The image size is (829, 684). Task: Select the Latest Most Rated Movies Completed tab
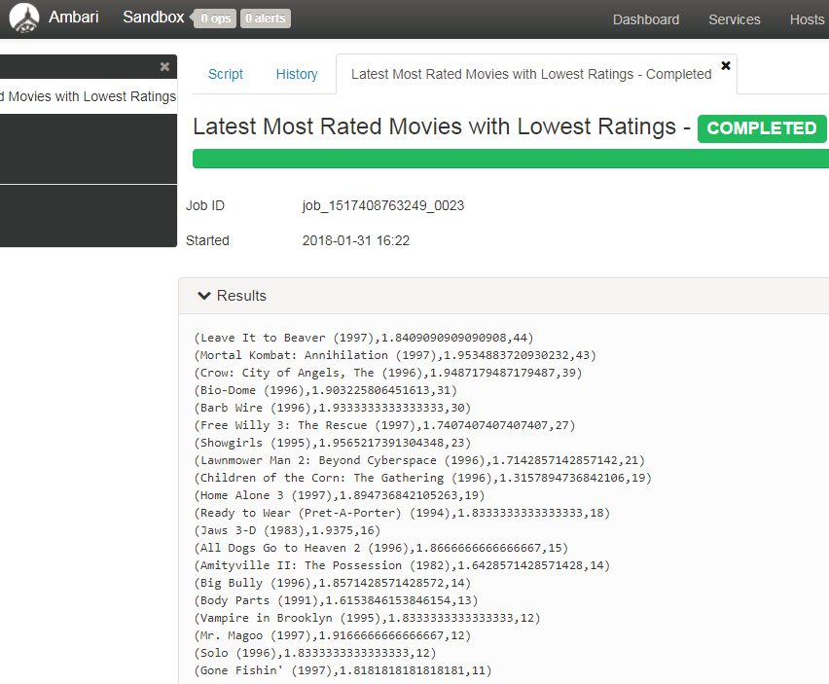point(531,74)
